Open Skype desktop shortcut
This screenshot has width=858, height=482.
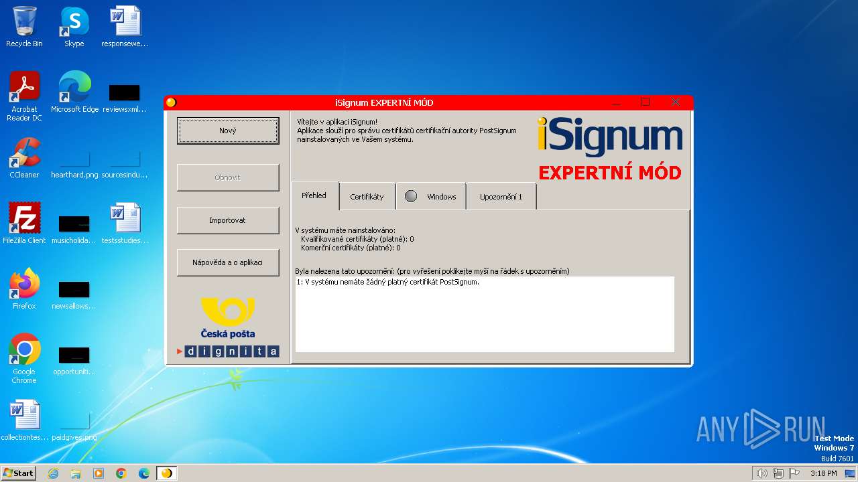[x=74, y=27]
